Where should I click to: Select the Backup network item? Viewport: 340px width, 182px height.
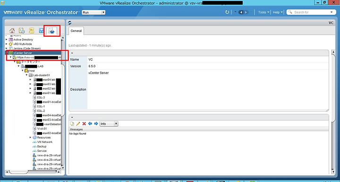point(42,146)
